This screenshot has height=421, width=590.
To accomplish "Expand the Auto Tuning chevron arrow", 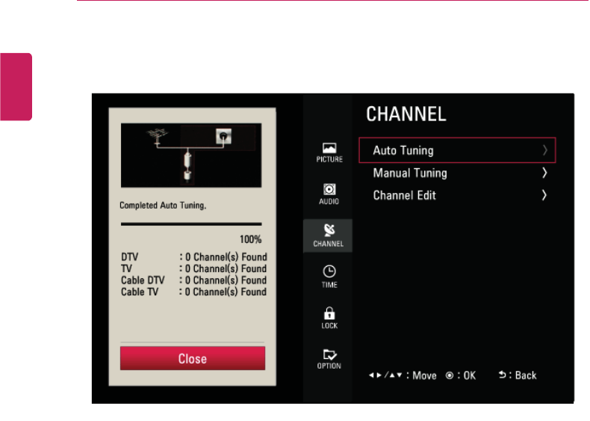I will 544,150.
